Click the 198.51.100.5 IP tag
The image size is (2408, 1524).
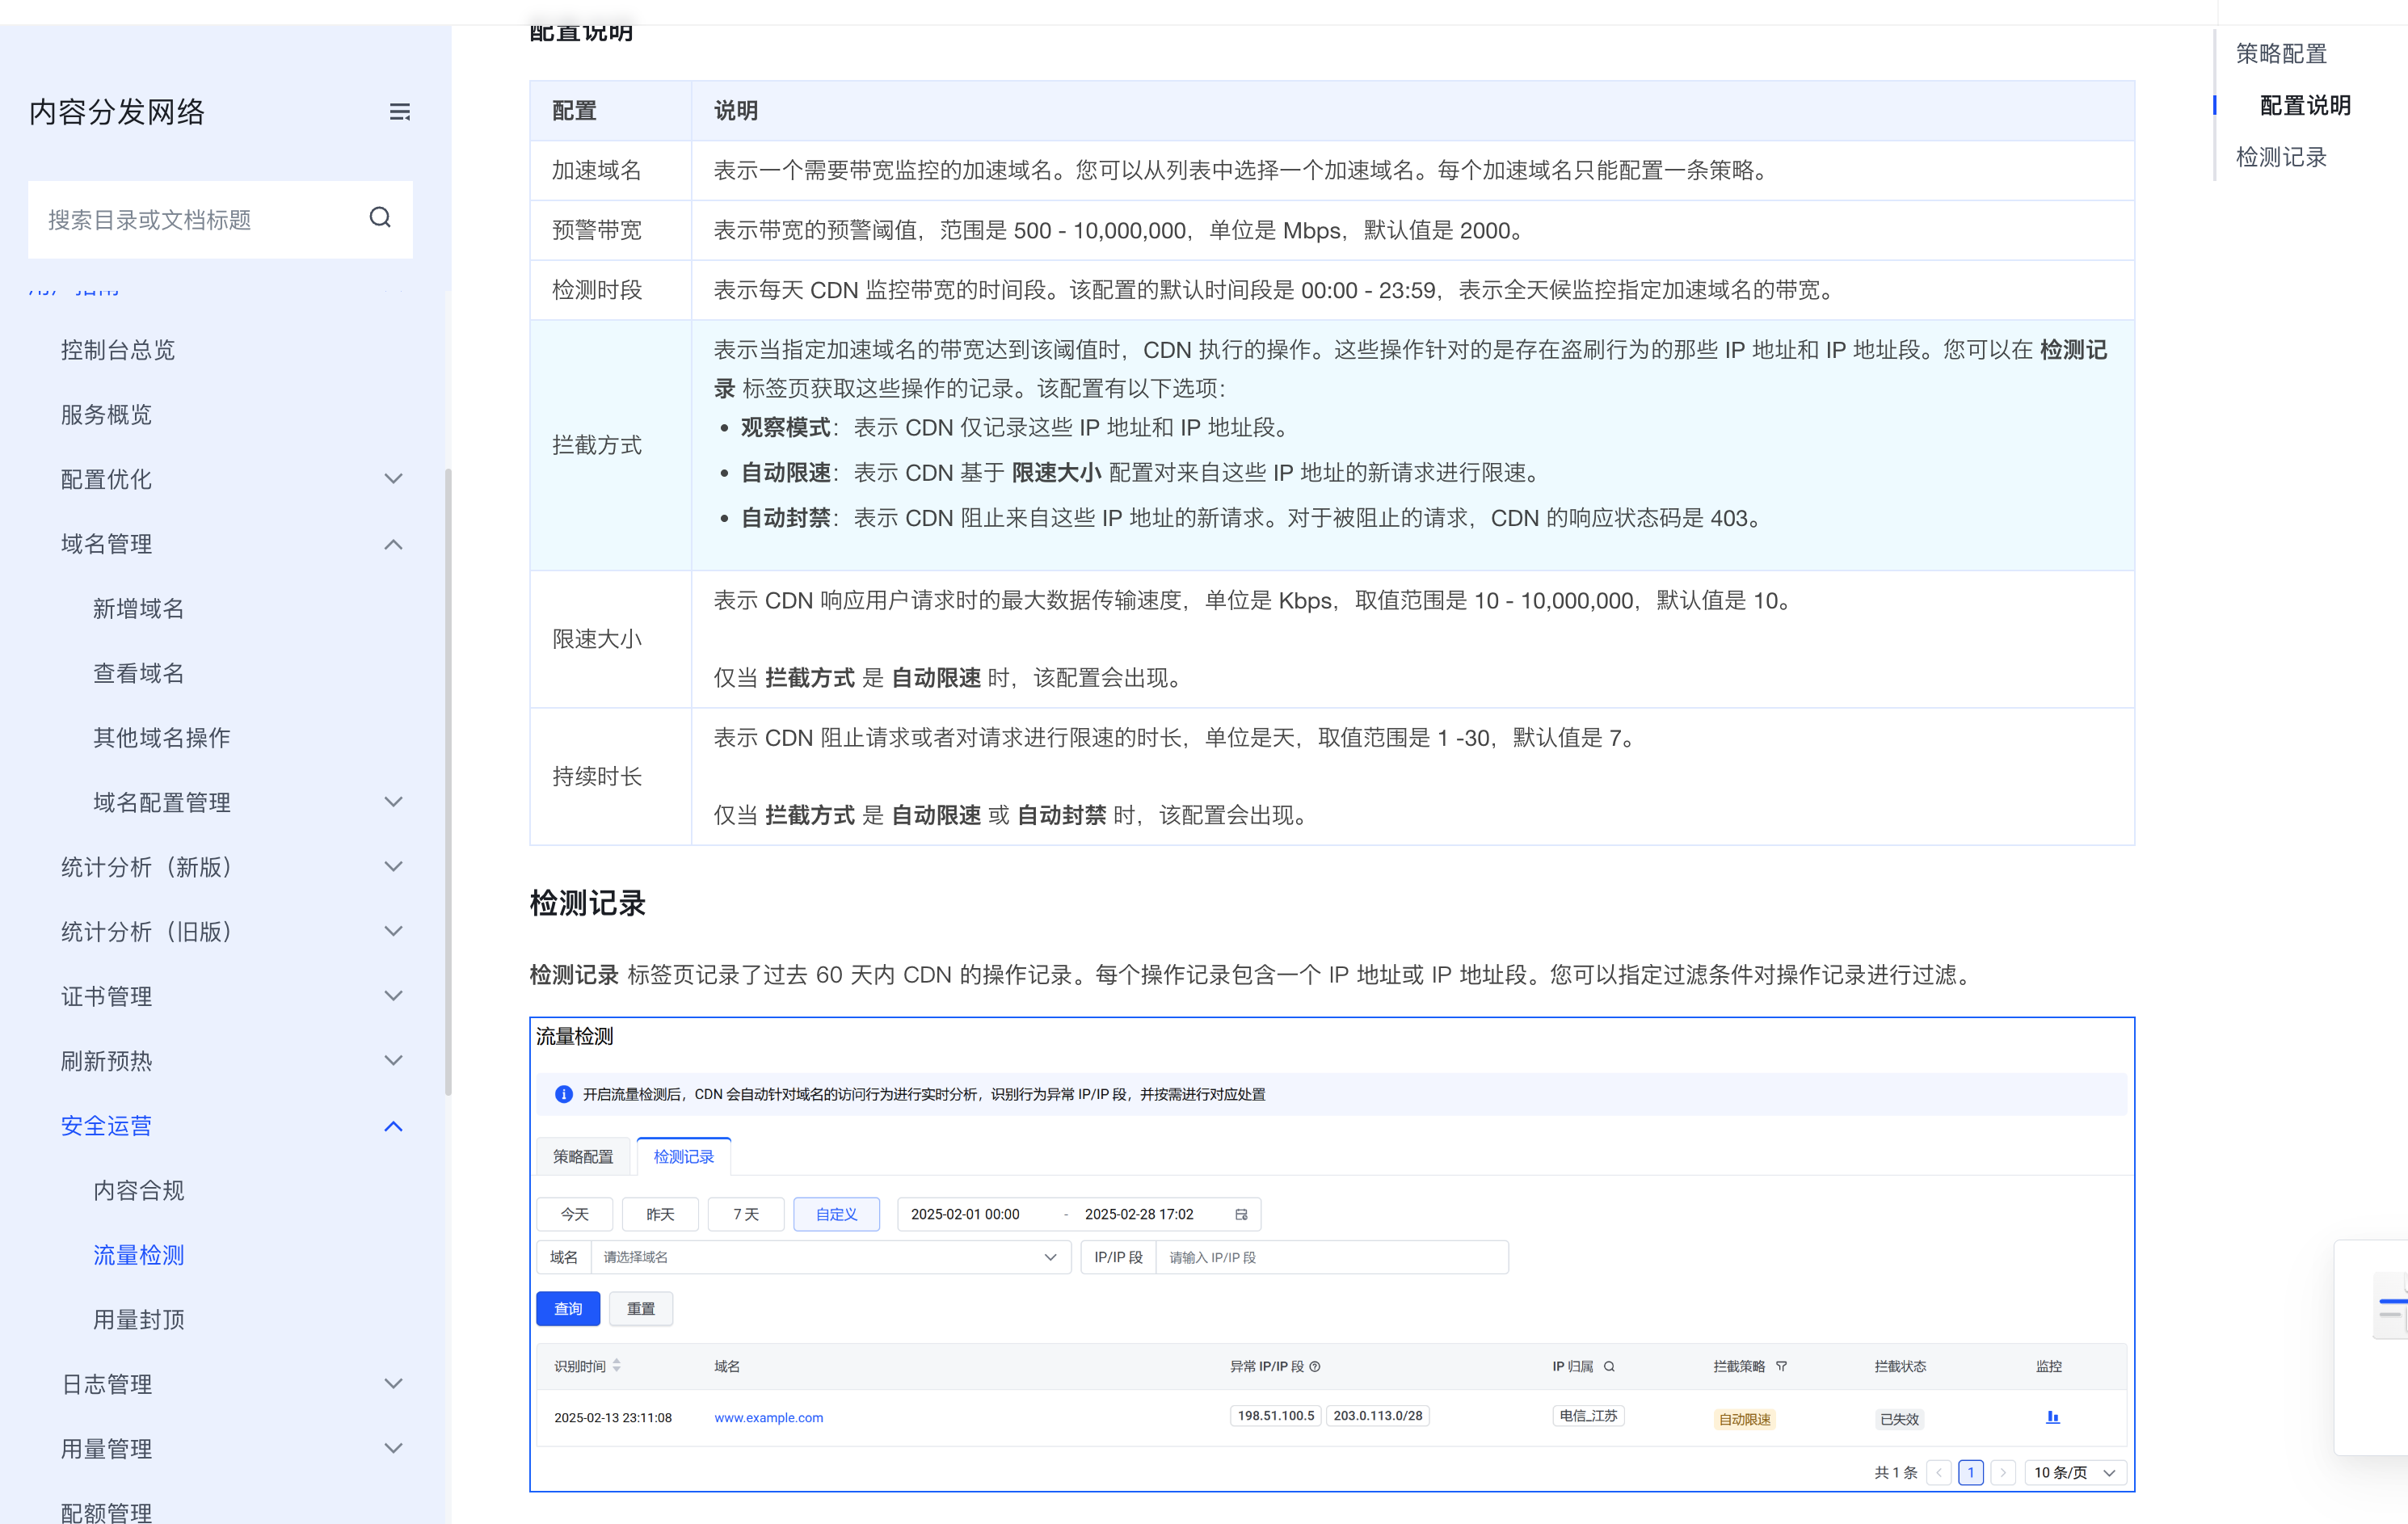click(1276, 1415)
